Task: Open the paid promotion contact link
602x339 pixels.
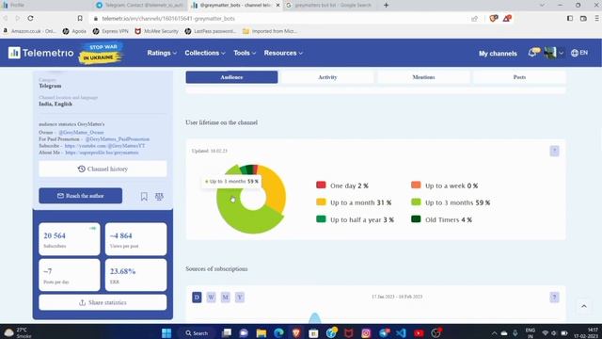Action: click(x=117, y=139)
